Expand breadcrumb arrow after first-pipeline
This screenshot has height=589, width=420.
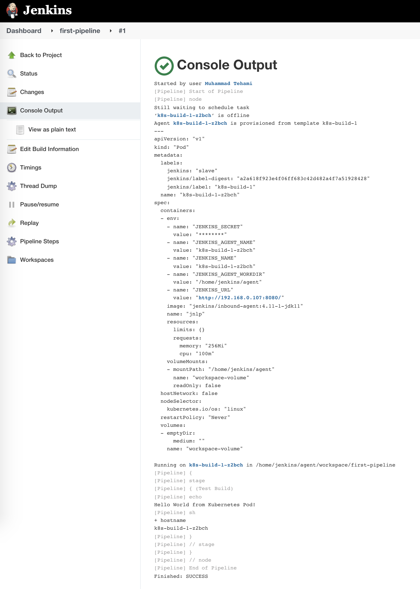(x=111, y=31)
